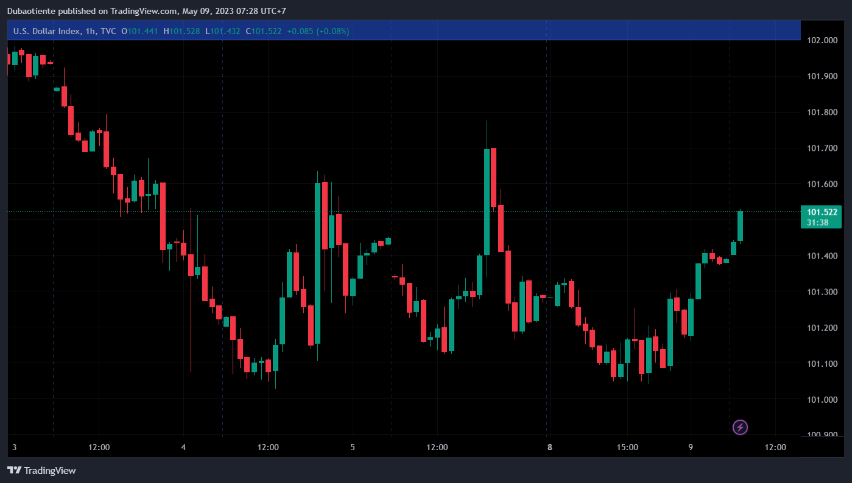Click the latest green candle at chart right
The height and width of the screenshot is (483, 852).
pyautogui.click(x=740, y=226)
